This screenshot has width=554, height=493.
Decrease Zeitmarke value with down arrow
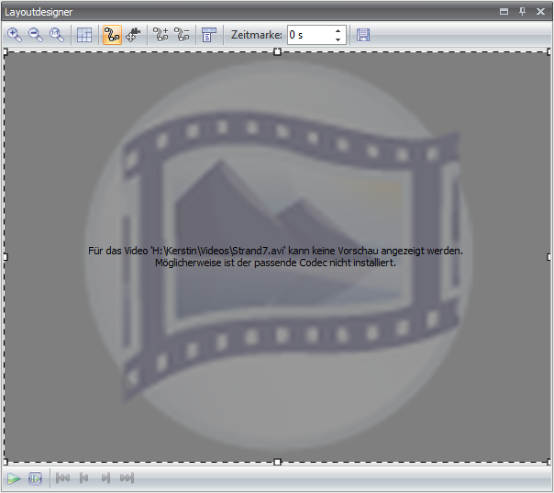point(338,39)
